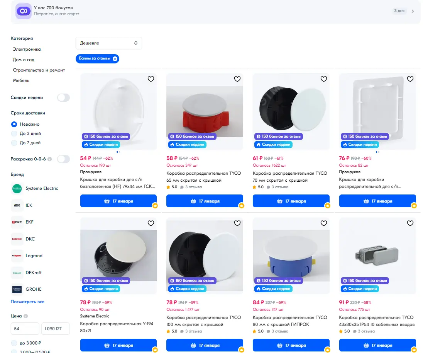This screenshot has width=423, height=353.
Task: Click the У вас 700 бонусов text
Action: [53, 8]
